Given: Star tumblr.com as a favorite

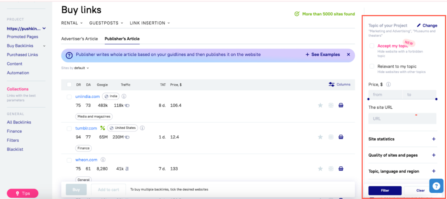Looking at the screenshot, I should click(x=320, y=137).
